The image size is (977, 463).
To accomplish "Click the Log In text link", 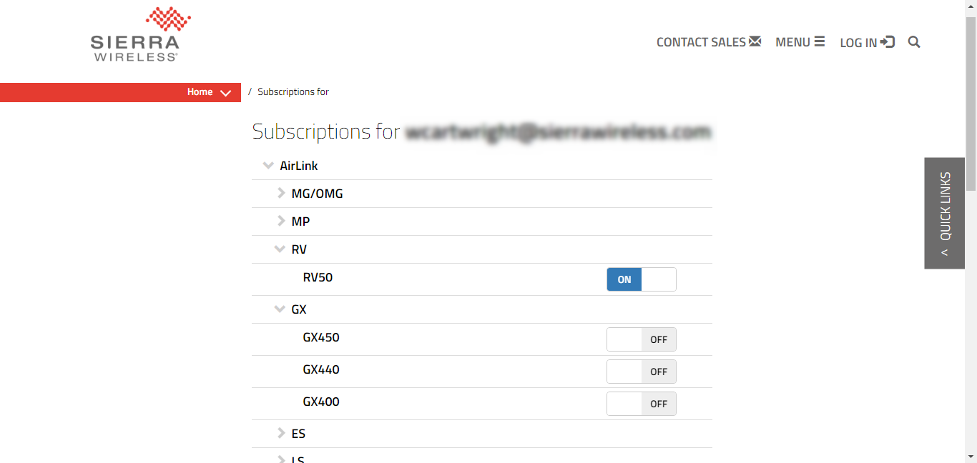I will [x=858, y=43].
